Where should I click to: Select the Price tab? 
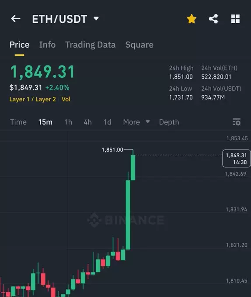pyautogui.click(x=19, y=45)
